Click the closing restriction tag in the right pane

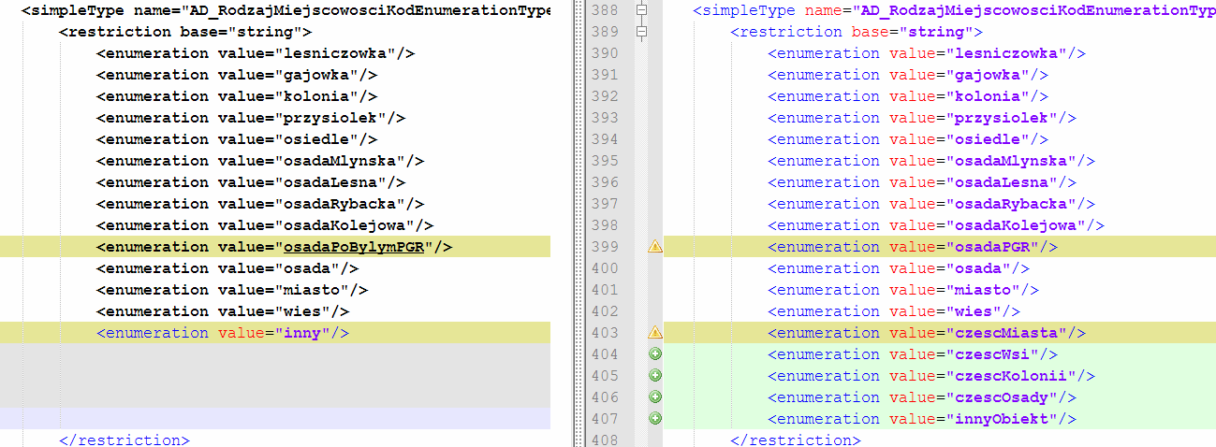(x=795, y=440)
